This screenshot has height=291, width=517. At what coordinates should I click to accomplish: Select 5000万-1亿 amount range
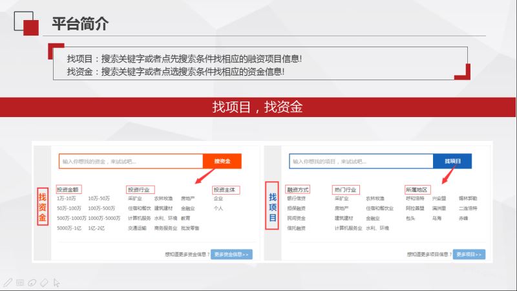(x=69, y=228)
